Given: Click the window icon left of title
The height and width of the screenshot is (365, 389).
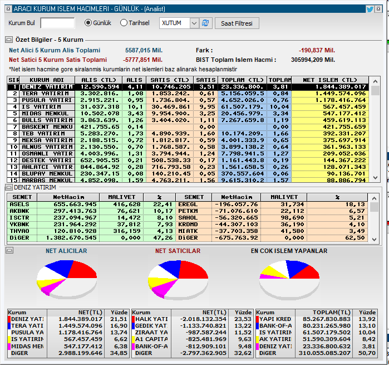Looking at the screenshot, I should pos(8,9).
